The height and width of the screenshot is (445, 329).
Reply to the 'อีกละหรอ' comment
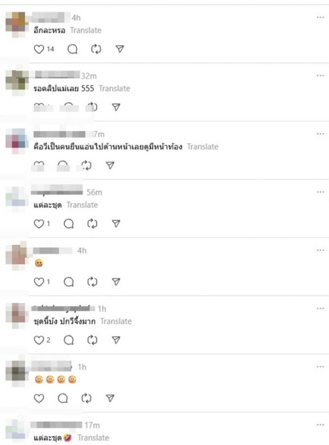(x=72, y=49)
